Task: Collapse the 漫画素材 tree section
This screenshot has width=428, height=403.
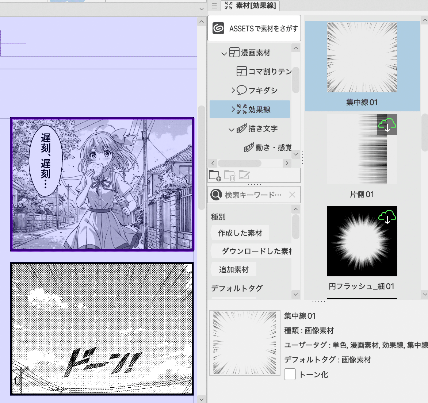Action: 224,53
